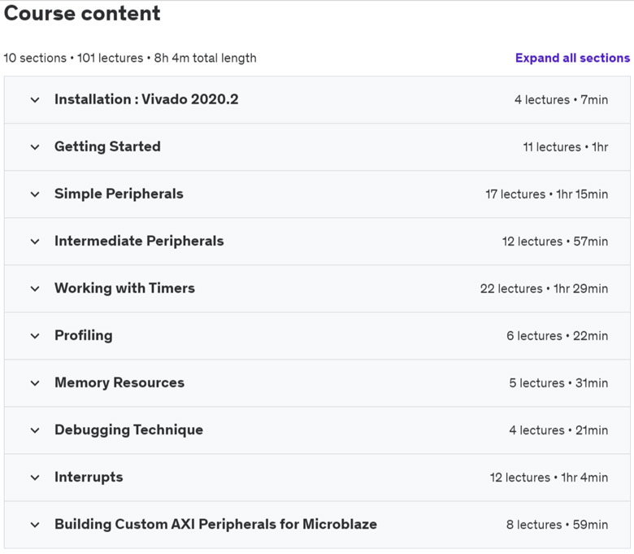Expand chevron beside Interrupts section
The image size is (634, 554).
(x=35, y=478)
